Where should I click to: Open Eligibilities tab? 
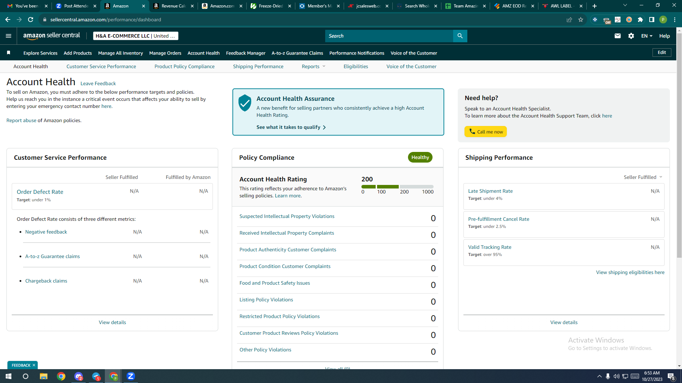(x=355, y=66)
